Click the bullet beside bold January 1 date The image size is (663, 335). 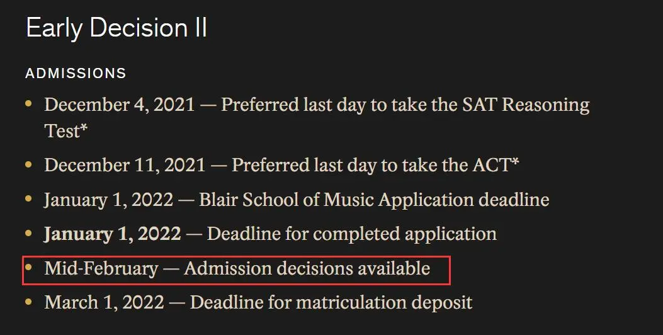tap(28, 232)
